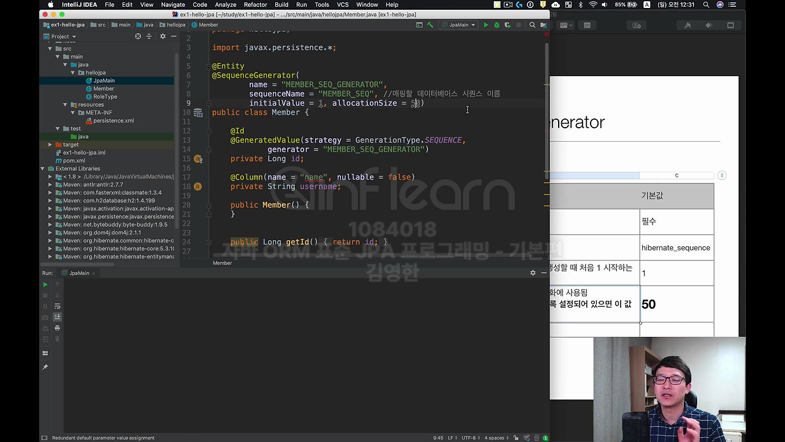The height and width of the screenshot is (442, 785).
Task: Collapse the META-INF folder
Action: (x=73, y=112)
